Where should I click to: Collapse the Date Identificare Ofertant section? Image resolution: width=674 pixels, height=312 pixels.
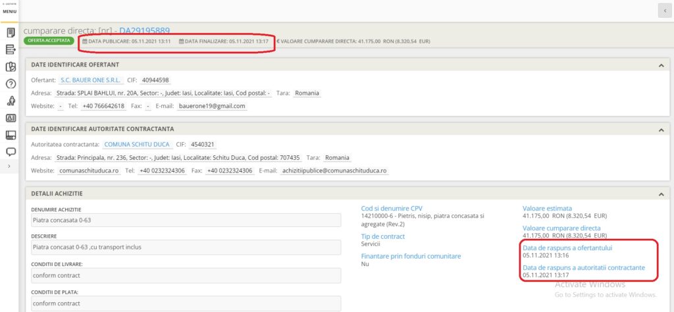tap(660, 65)
